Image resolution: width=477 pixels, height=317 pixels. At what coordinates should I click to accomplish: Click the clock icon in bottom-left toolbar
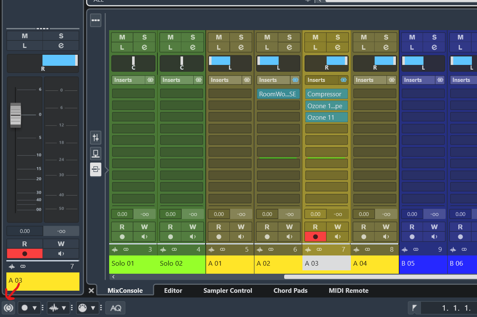pyautogui.click(x=8, y=308)
